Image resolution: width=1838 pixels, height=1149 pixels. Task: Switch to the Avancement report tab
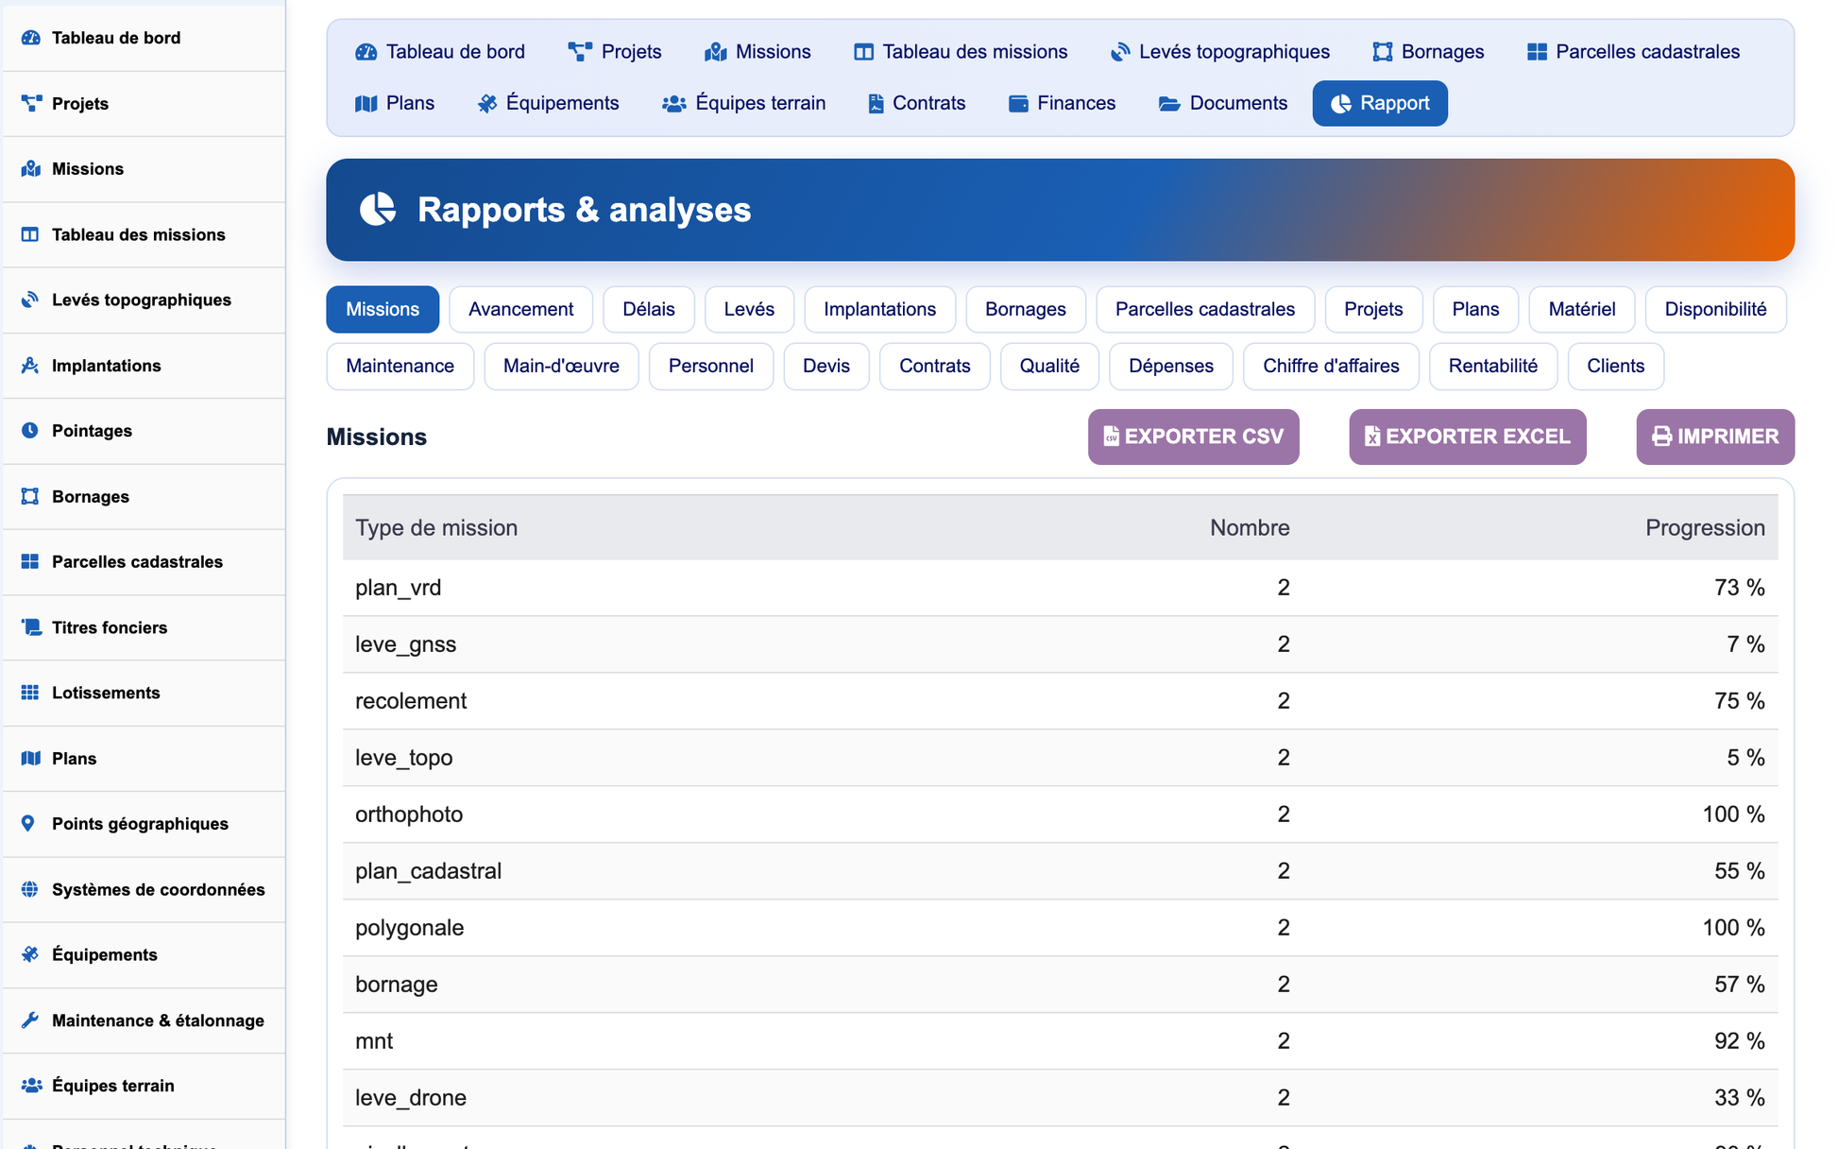(x=520, y=309)
